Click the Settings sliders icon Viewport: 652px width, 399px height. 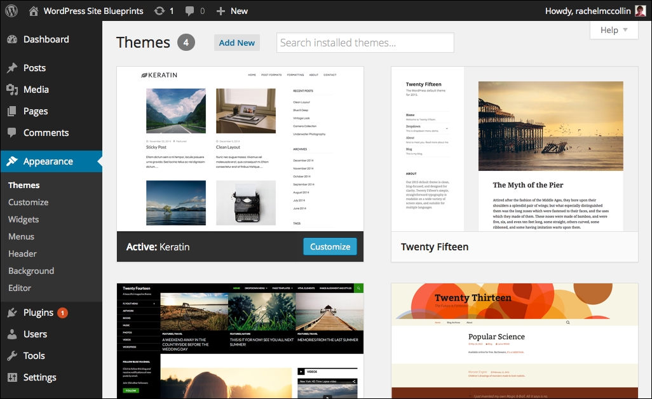coord(12,377)
